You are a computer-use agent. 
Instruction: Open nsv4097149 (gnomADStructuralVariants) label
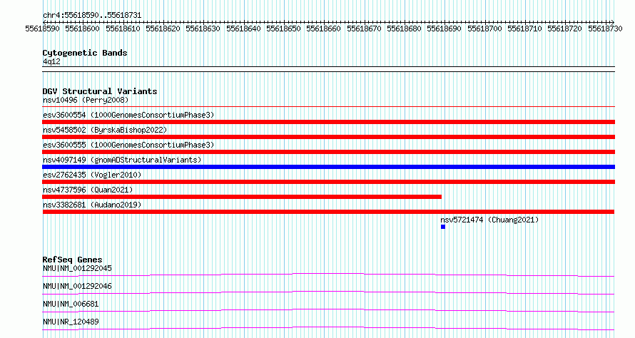pyautogui.click(x=122, y=160)
